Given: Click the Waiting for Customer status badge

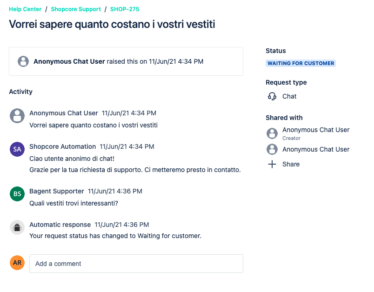Looking at the screenshot, I should (301, 63).
